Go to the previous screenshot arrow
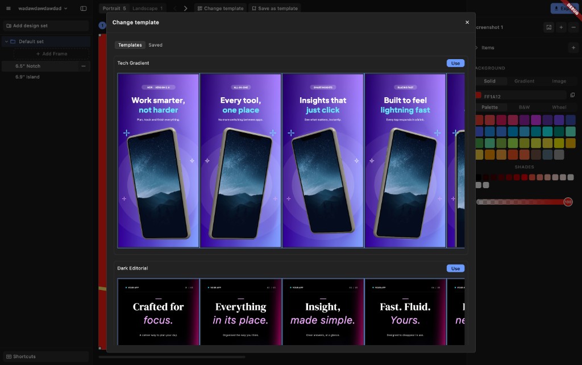This screenshot has height=365, width=582. tap(174, 8)
